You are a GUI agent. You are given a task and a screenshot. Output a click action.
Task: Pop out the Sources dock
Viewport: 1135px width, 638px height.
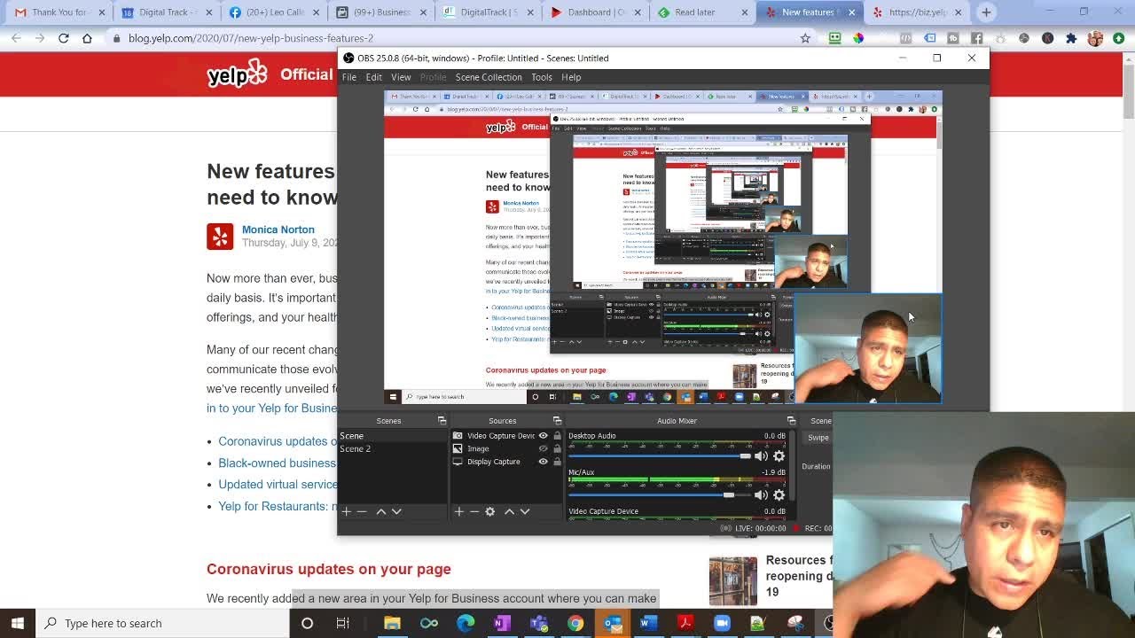click(557, 421)
